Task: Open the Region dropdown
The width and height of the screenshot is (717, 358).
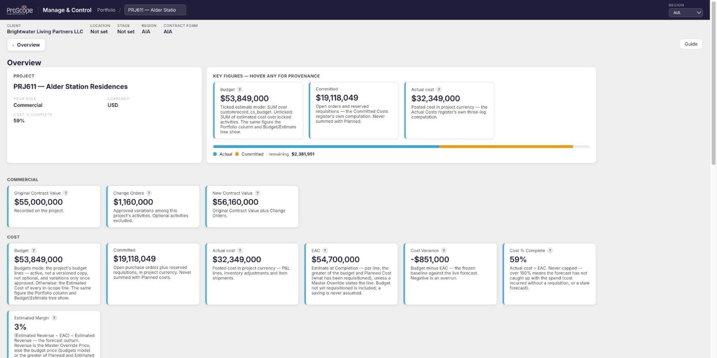Action: pyautogui.click(x=685, y=13)
